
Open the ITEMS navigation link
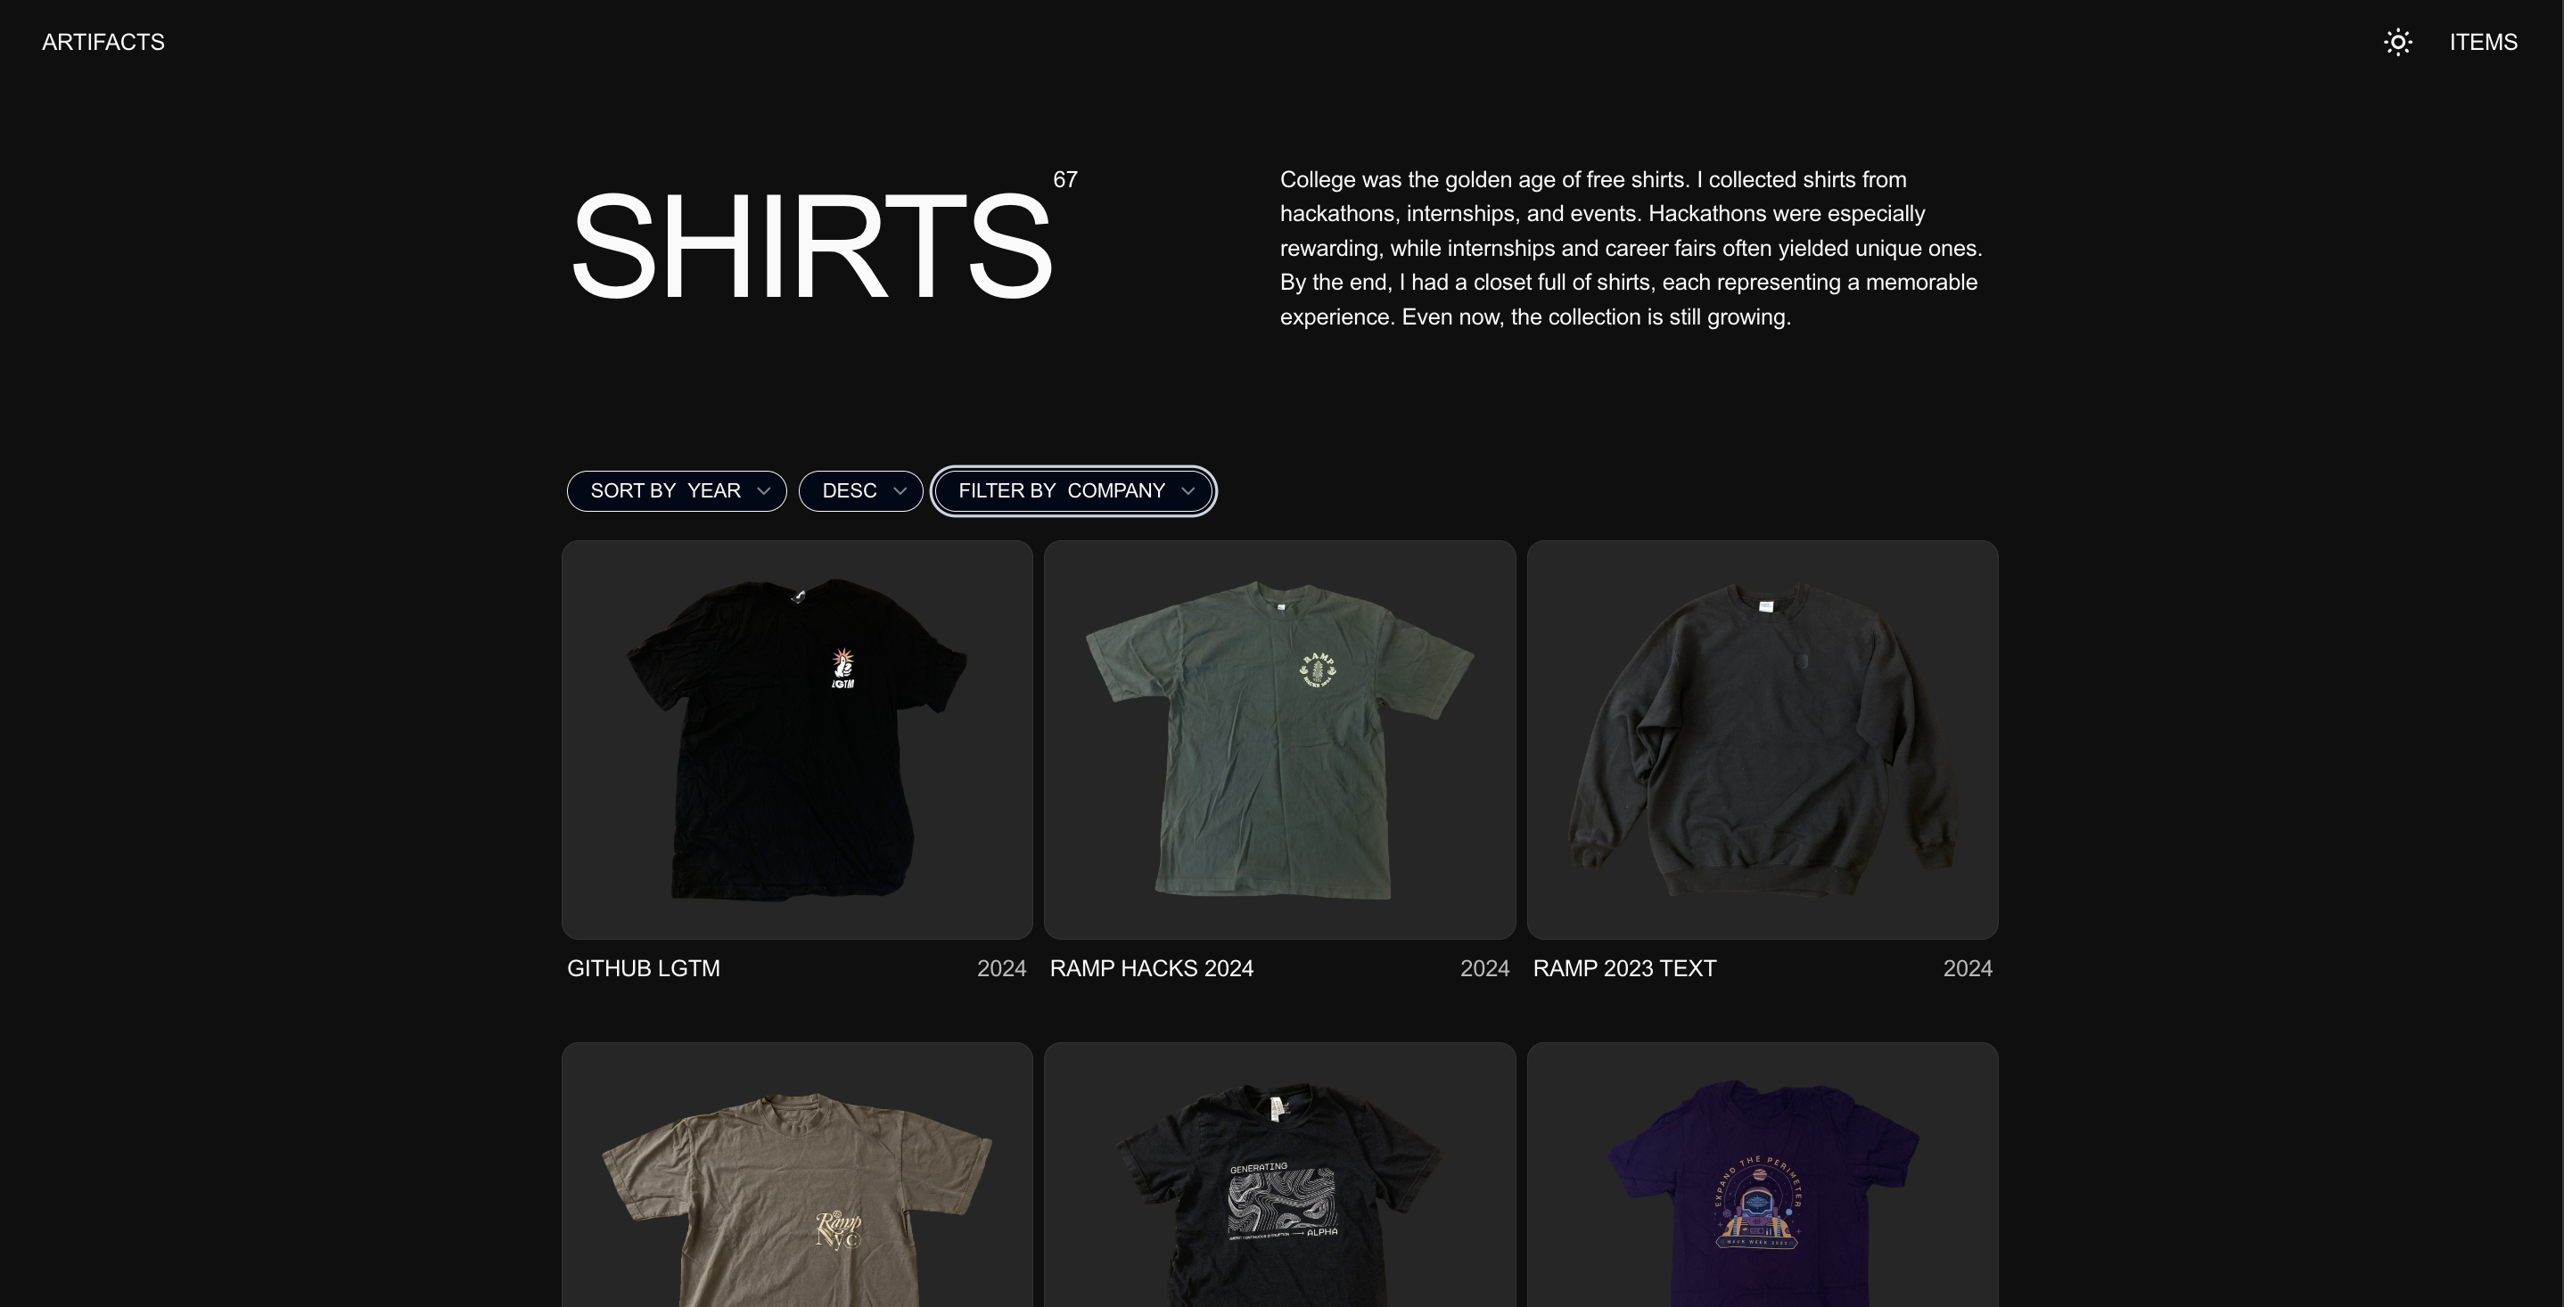pos(2484,42)
